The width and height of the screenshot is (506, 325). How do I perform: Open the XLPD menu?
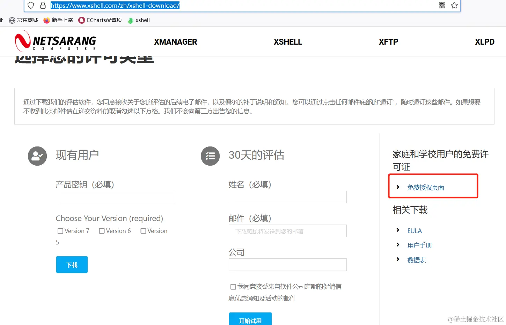[x=485, y=42]
